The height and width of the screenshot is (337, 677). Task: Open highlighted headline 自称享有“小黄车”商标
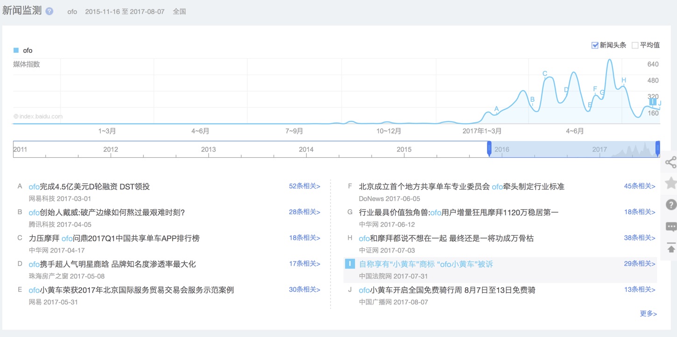(x=426, y=264)
